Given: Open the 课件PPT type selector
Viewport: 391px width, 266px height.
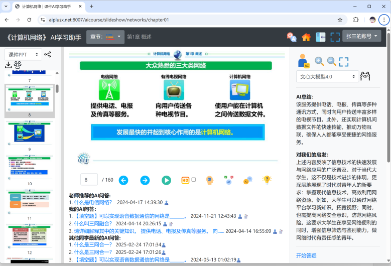Looking at the screenshot, I should pyautogui.click(x=23, y=54).
